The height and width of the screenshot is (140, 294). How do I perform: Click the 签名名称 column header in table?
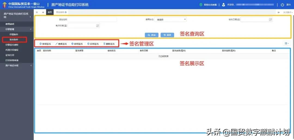pos(47,51)
